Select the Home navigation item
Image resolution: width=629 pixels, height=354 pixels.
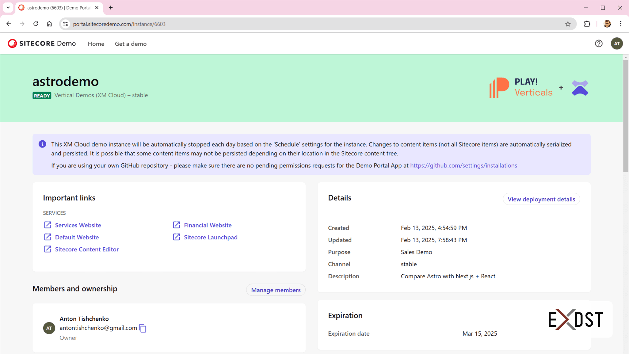(x=96, y=44)
